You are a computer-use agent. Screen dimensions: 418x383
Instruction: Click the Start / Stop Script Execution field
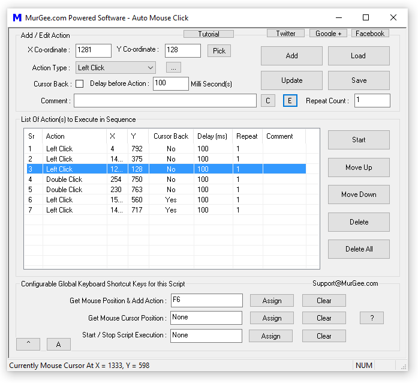[206, 336]
